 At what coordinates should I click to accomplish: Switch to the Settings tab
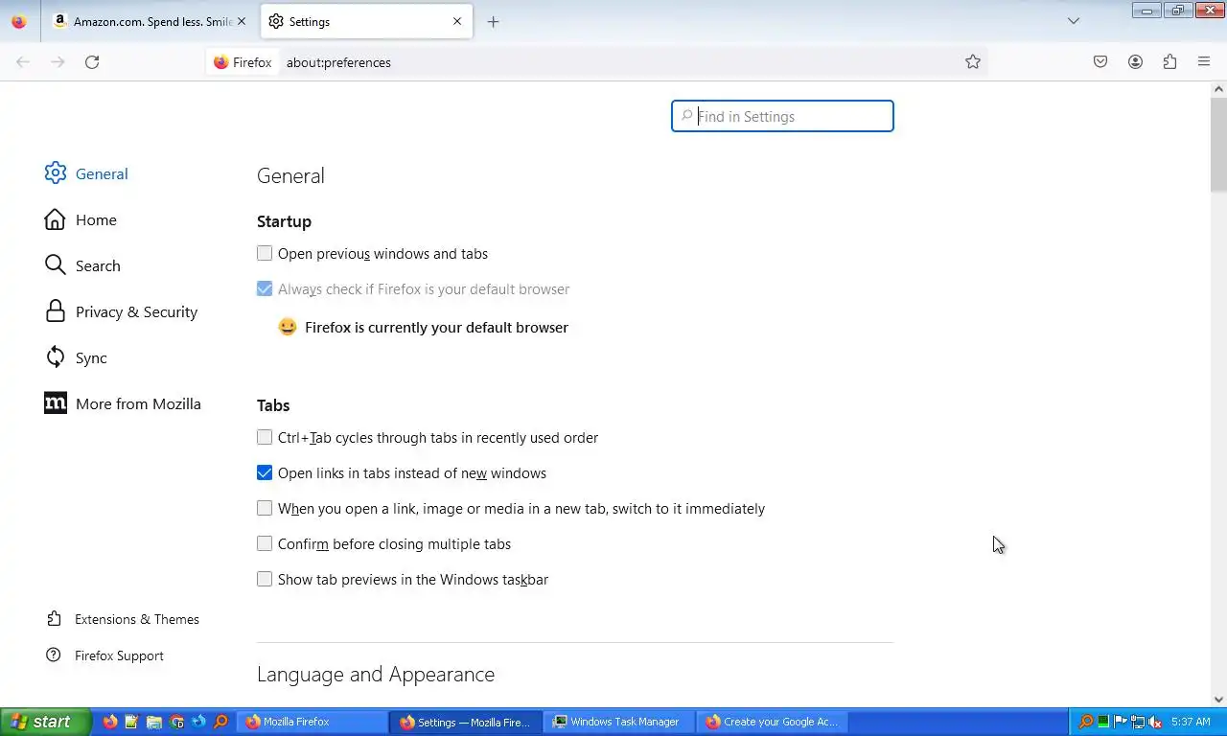click(x=367, y=21)
